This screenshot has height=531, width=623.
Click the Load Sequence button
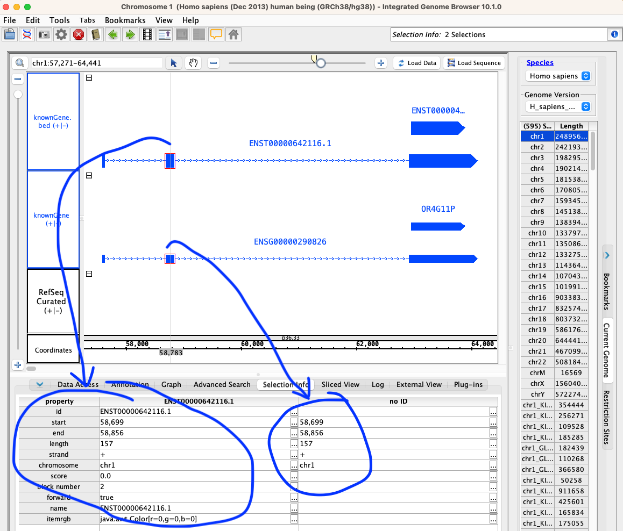pyautogui.click(x=474, y=63)
